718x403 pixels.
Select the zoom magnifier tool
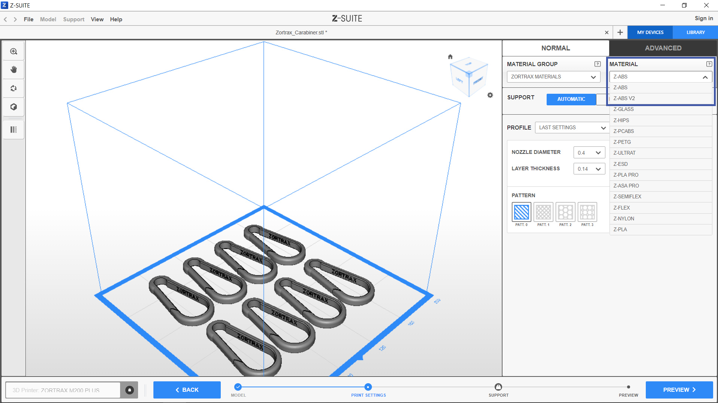[14, 52]
